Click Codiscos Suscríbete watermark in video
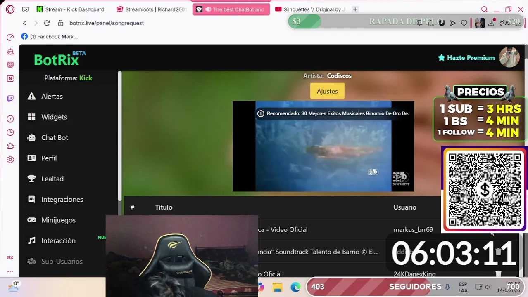 point(401,179)
